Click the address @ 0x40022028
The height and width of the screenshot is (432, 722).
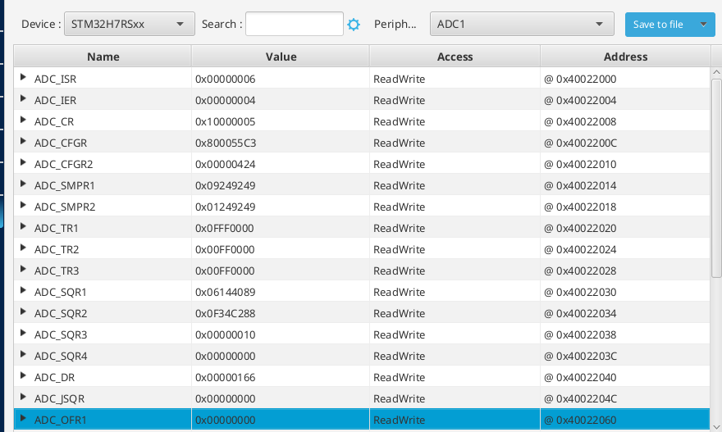click(x=580, y=271)
